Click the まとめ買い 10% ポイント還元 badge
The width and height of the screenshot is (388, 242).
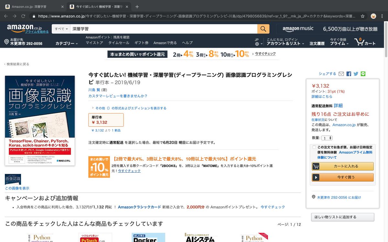tap(99, 167)
